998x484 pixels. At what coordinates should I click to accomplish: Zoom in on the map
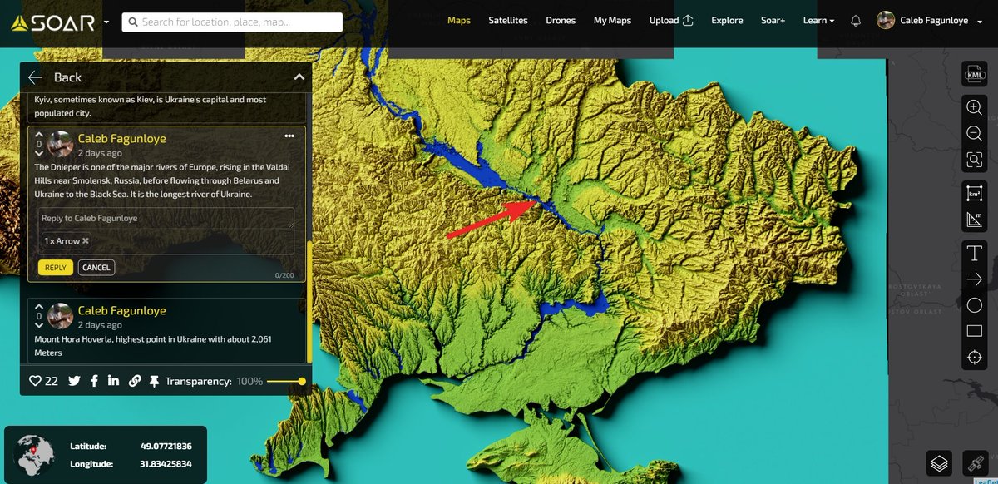(974, 107)
